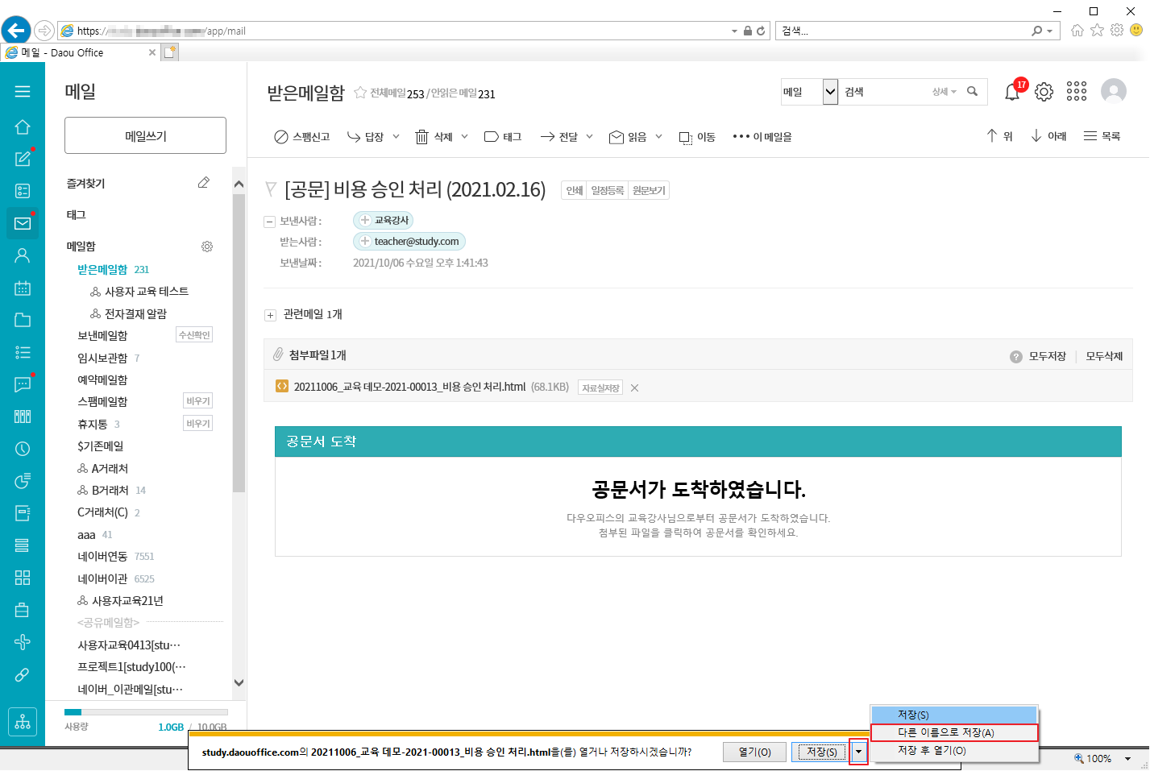1150x771 pixels.
Task: Open the 답장 dropdown arrow
Action: point(396,137)
